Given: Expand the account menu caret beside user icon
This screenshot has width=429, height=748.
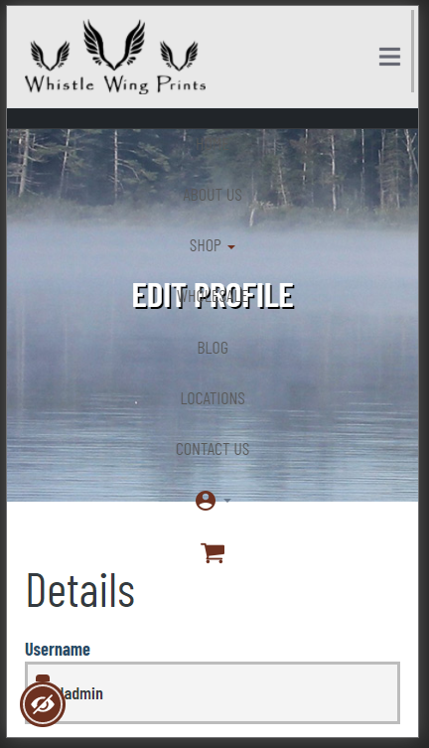Looking at the screenshot, I should pos(227,501).
